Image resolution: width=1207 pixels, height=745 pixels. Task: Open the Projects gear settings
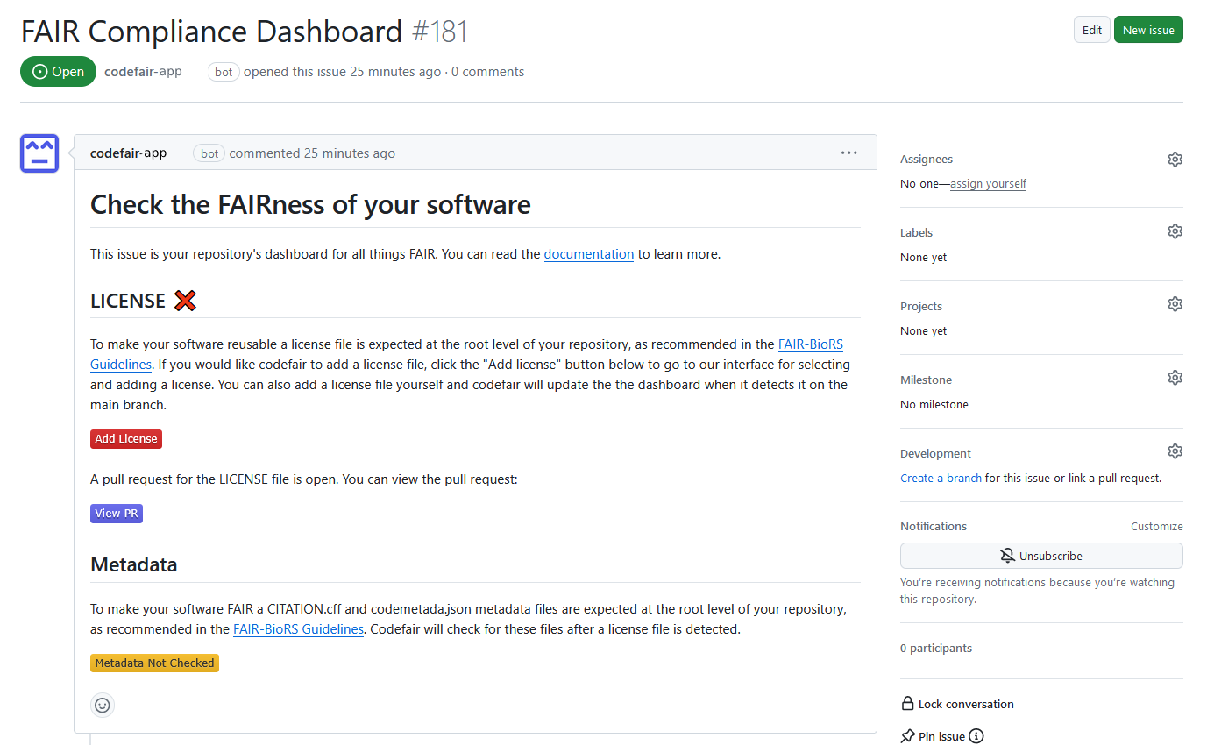[x=1175, y=304]
